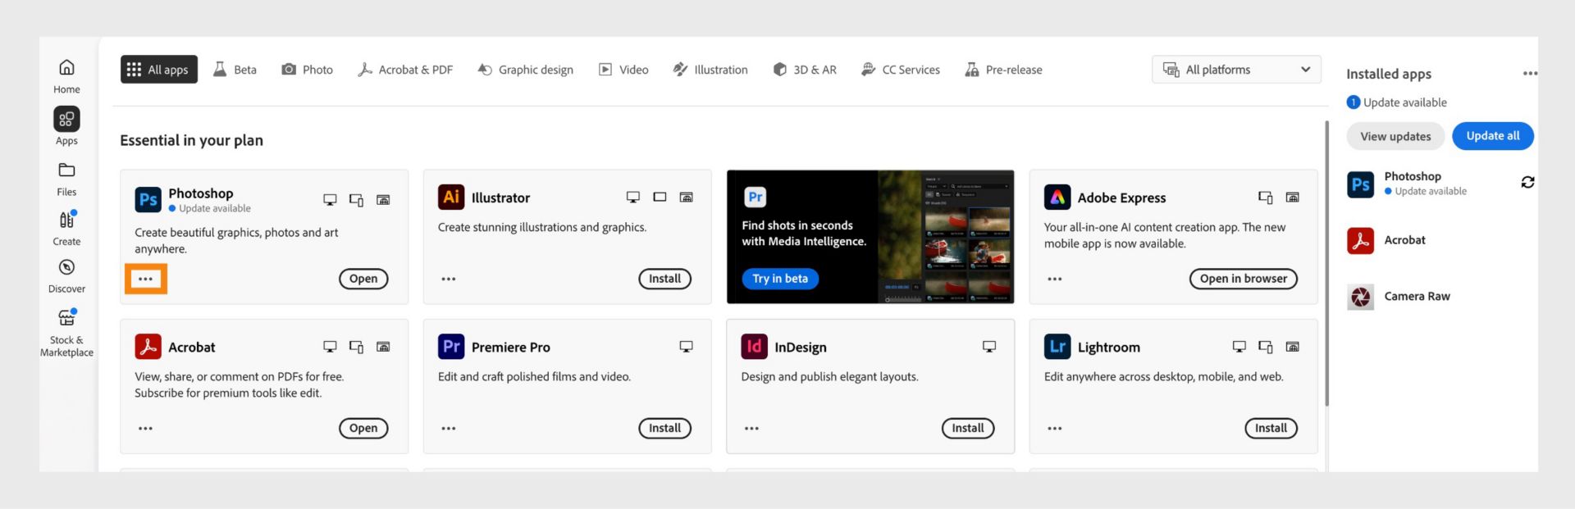The image size is (1575, 509).
Task: Switch to the 3D & AR tab
Action: (805, 70)
